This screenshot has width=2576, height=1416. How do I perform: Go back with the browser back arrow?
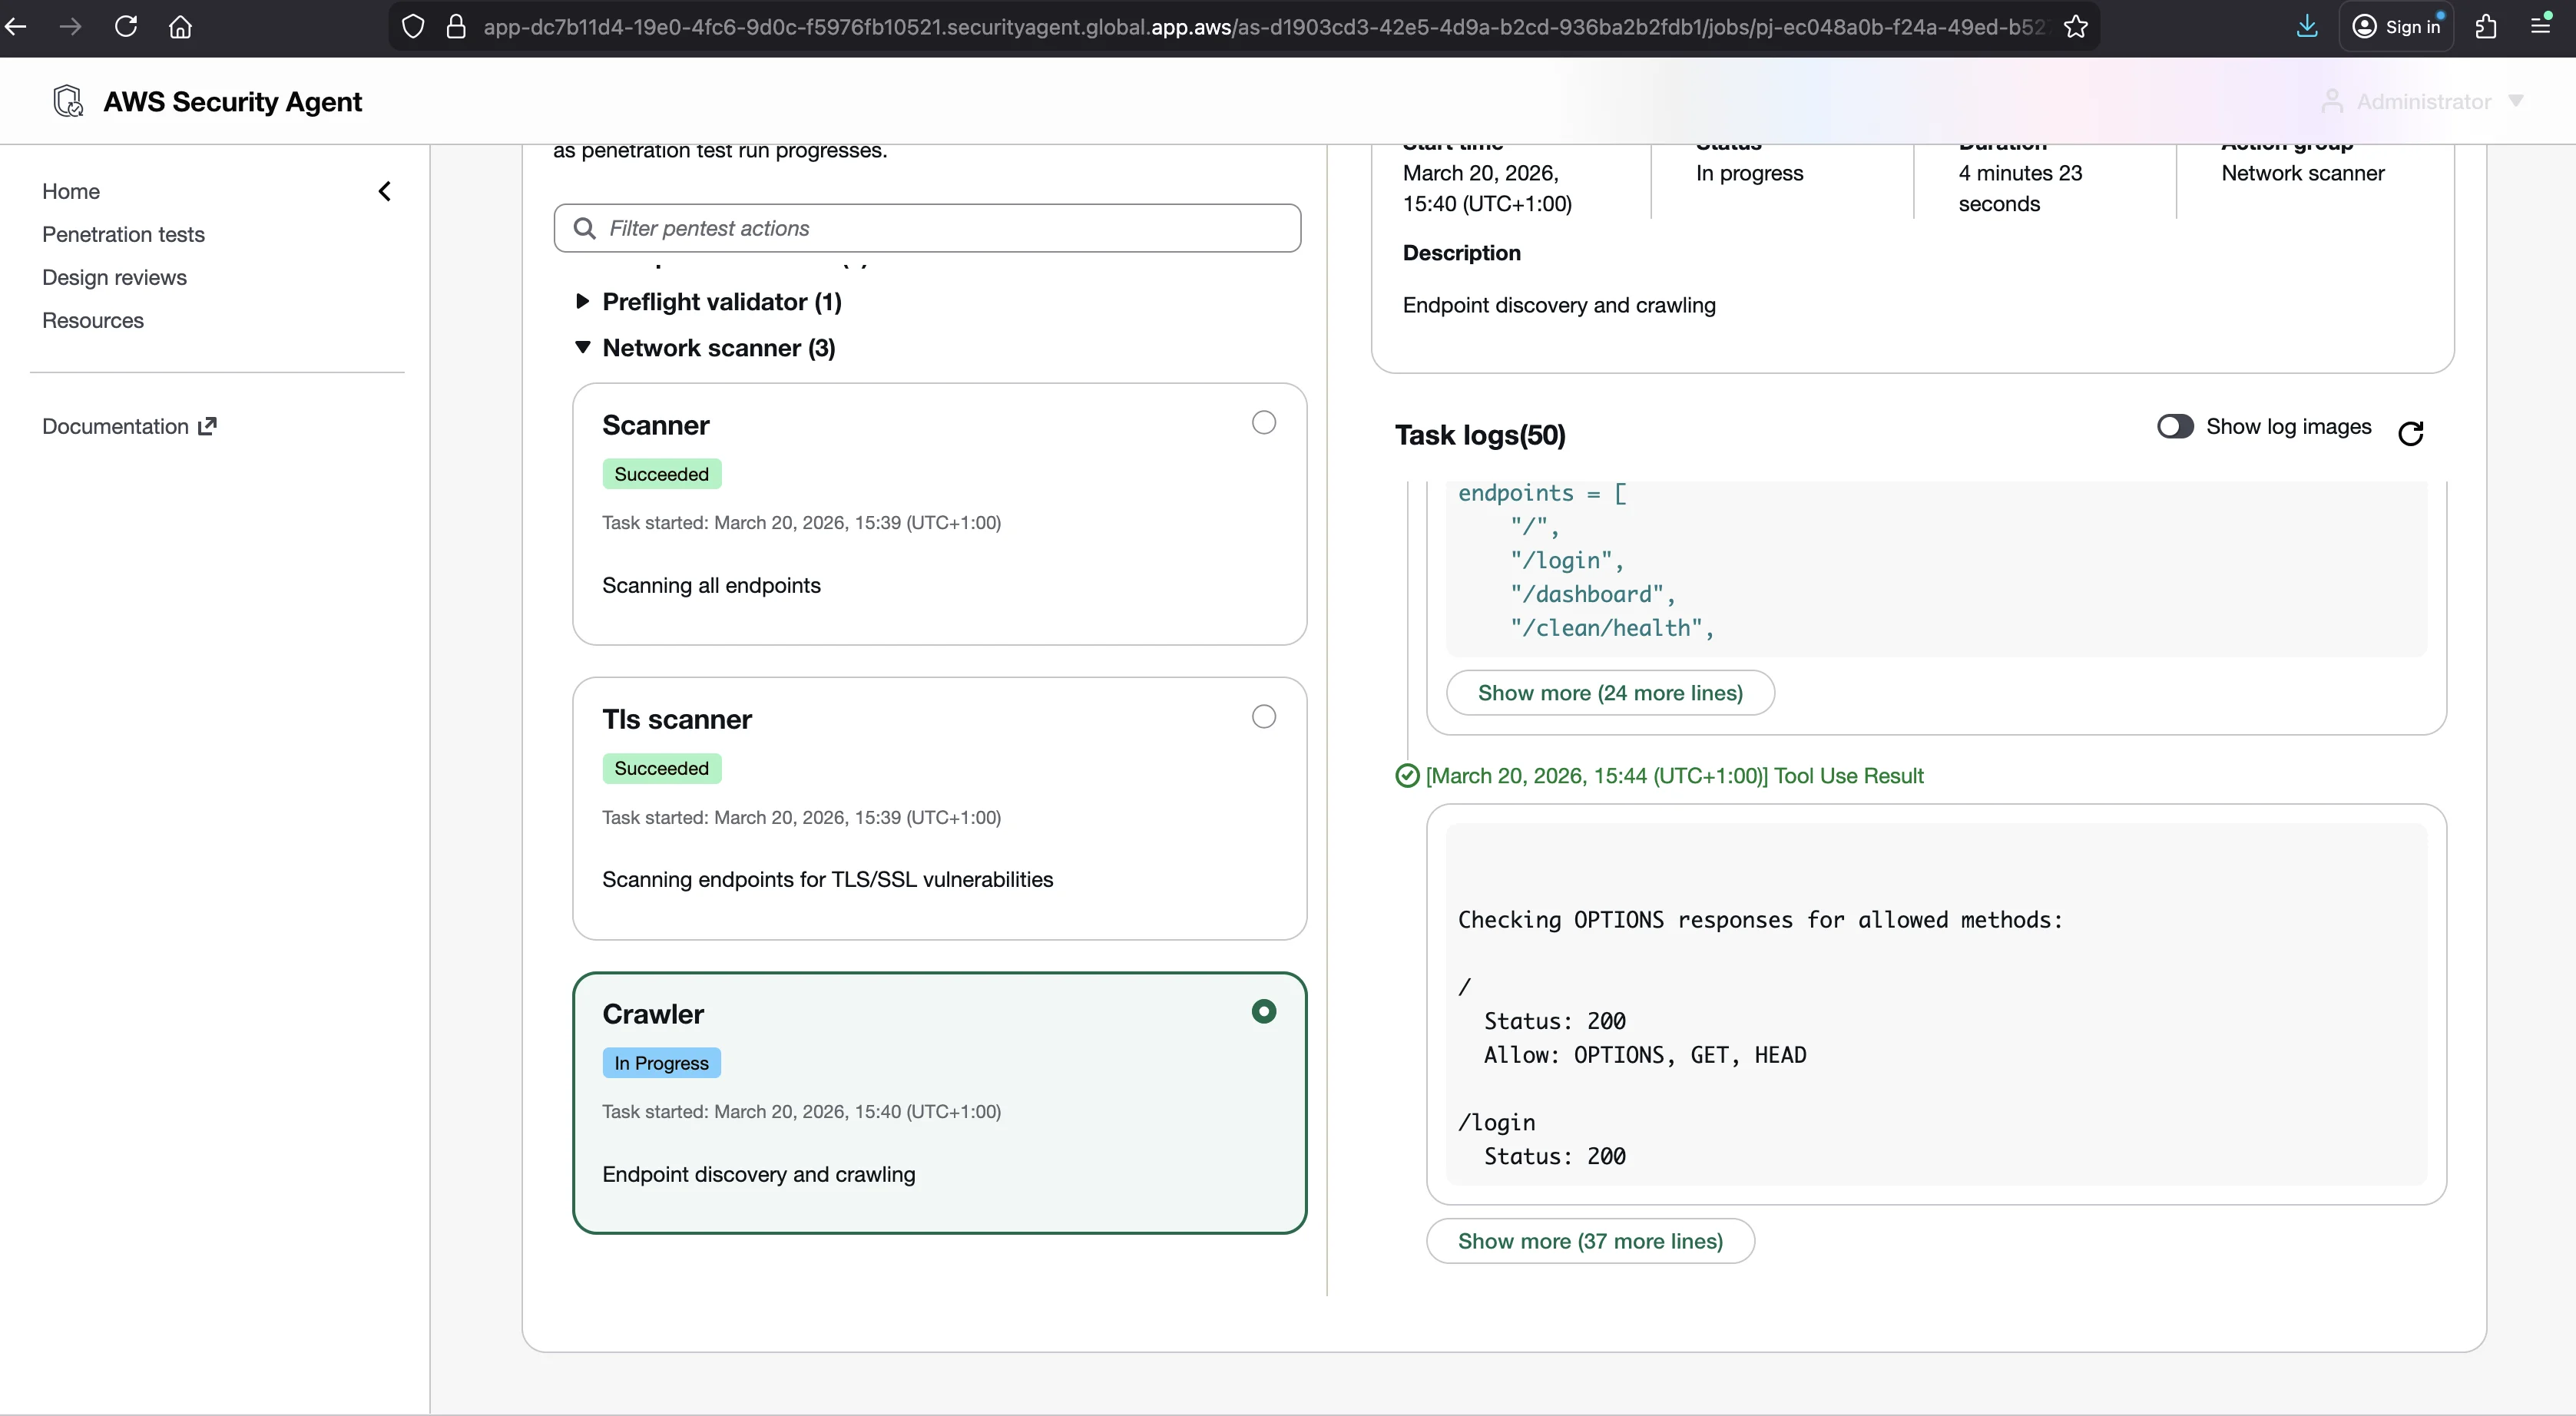16,27
